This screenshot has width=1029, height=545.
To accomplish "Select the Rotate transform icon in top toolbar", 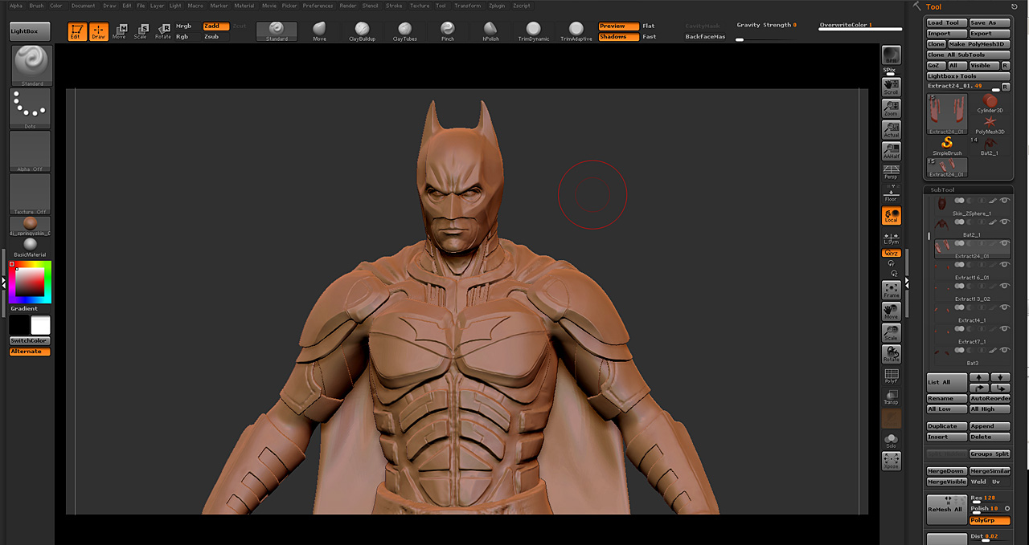I will (x=162, y=32).
